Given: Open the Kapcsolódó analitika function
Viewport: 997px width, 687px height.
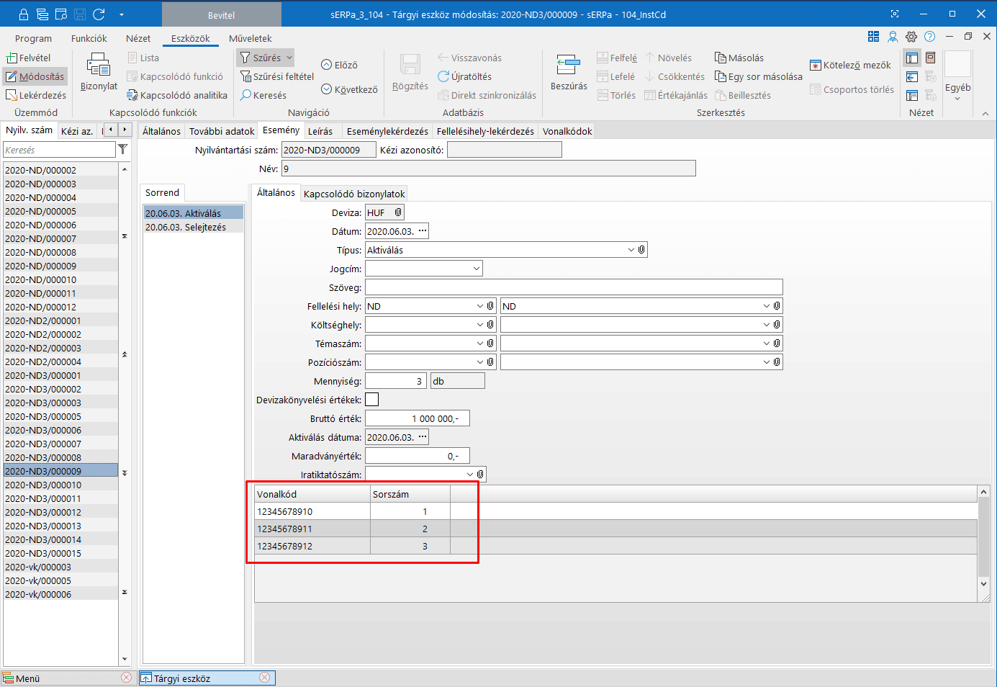Looking at the screenshot, I should pyautogui.click(x=177, y=95).
